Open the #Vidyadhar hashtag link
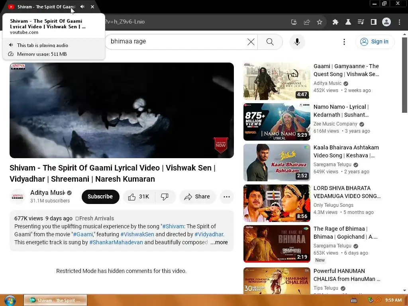The width and height of the screenshot is (408, 306). [x=209, y=234]
